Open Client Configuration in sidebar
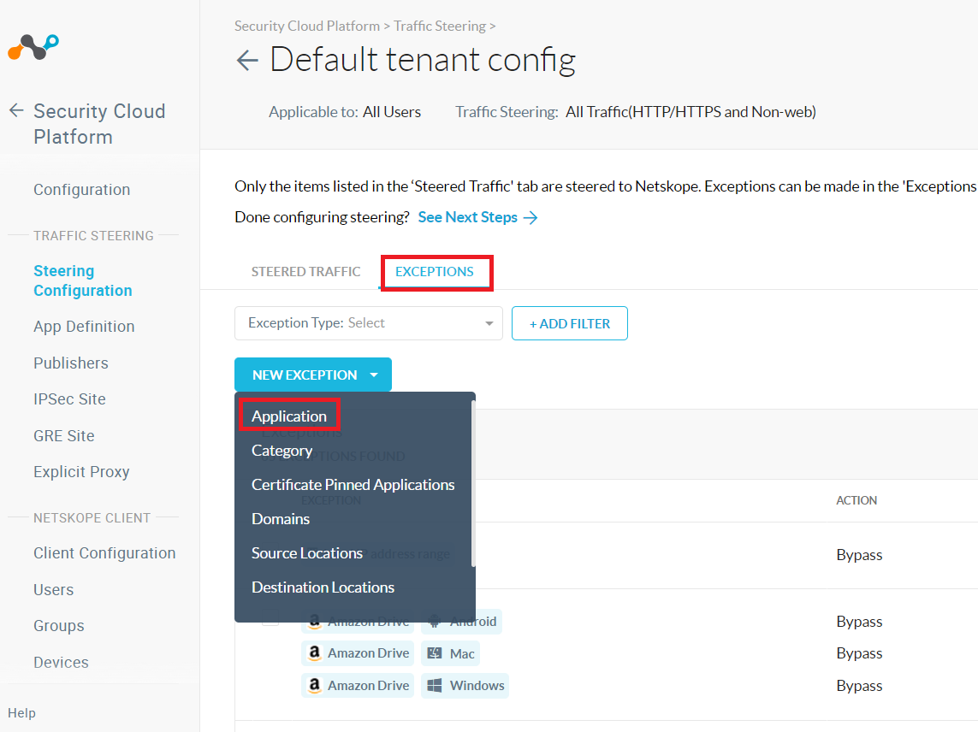This screenshot has width=978, height=732. click(104, 553)
